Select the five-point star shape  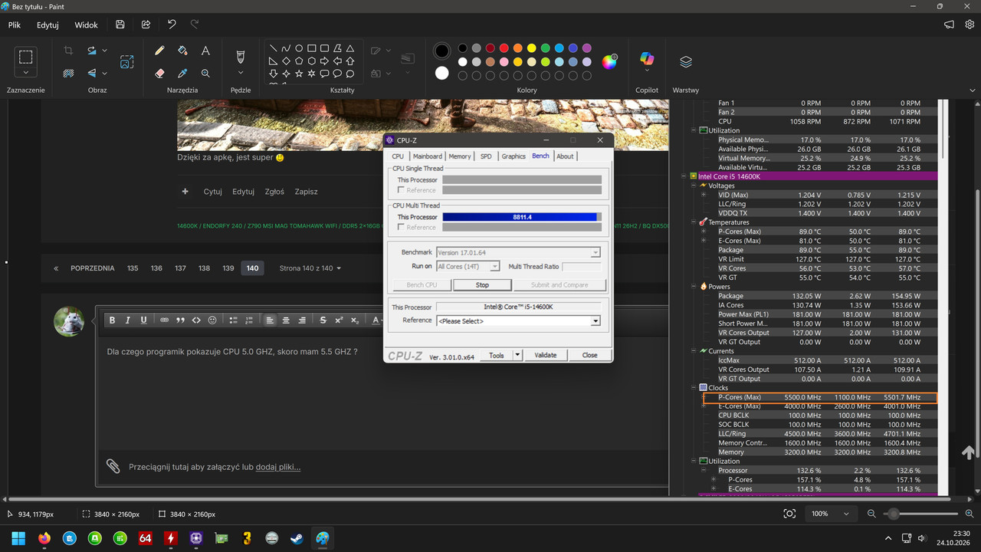coord(299,74)
